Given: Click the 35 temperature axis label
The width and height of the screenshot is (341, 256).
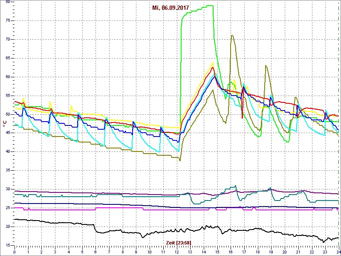Looking at the screenshot, I should pos(7,170).
